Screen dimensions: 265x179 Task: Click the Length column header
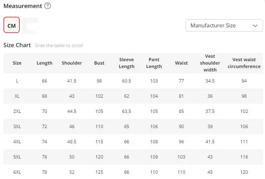coord(44,63)
